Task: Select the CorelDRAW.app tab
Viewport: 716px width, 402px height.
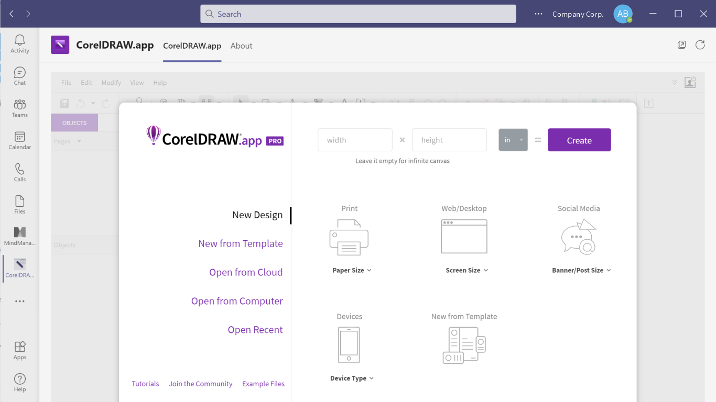Action: pos(192,46)
